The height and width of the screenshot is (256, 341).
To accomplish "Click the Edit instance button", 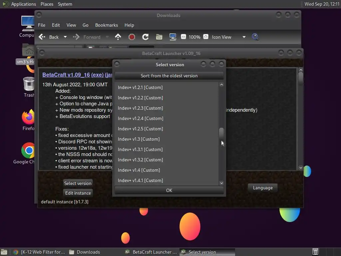I will [x=78, y=193].
